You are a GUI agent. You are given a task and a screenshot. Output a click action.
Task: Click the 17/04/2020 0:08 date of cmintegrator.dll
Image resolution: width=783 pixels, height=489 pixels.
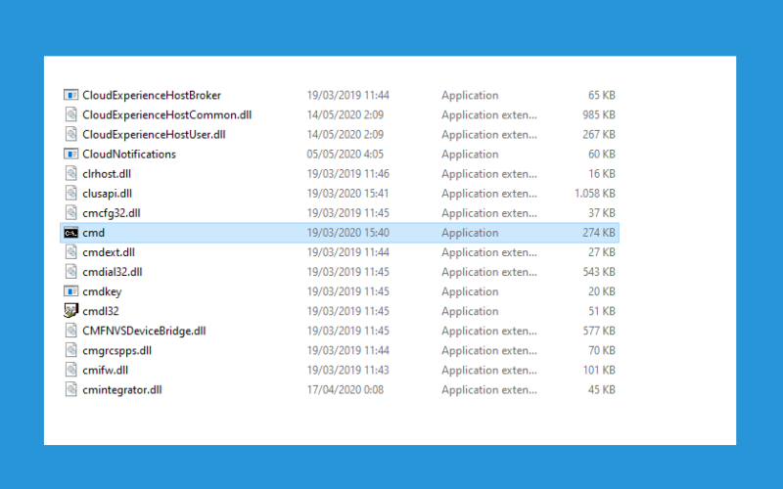345,389
